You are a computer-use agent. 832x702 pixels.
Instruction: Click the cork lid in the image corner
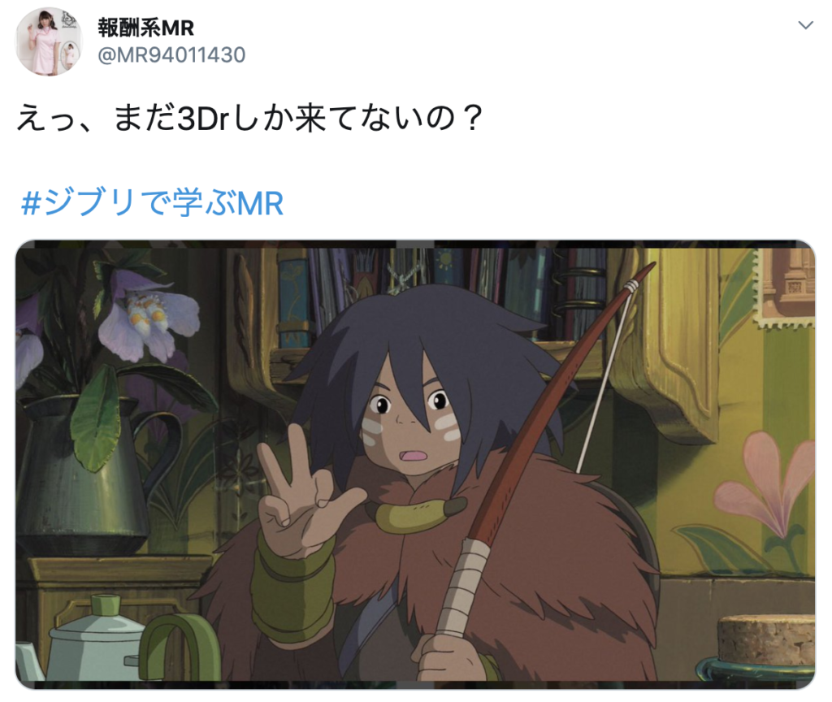point(766,639)
